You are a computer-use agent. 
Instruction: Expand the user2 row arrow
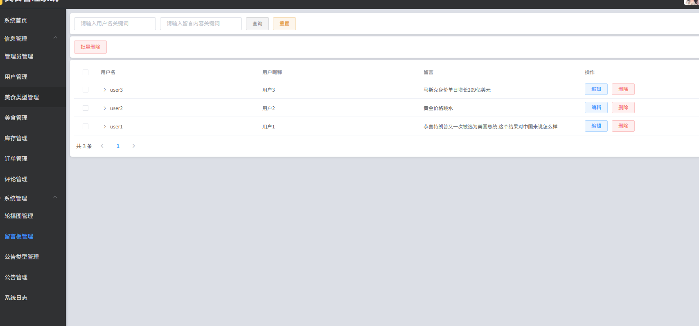point(105,108)
